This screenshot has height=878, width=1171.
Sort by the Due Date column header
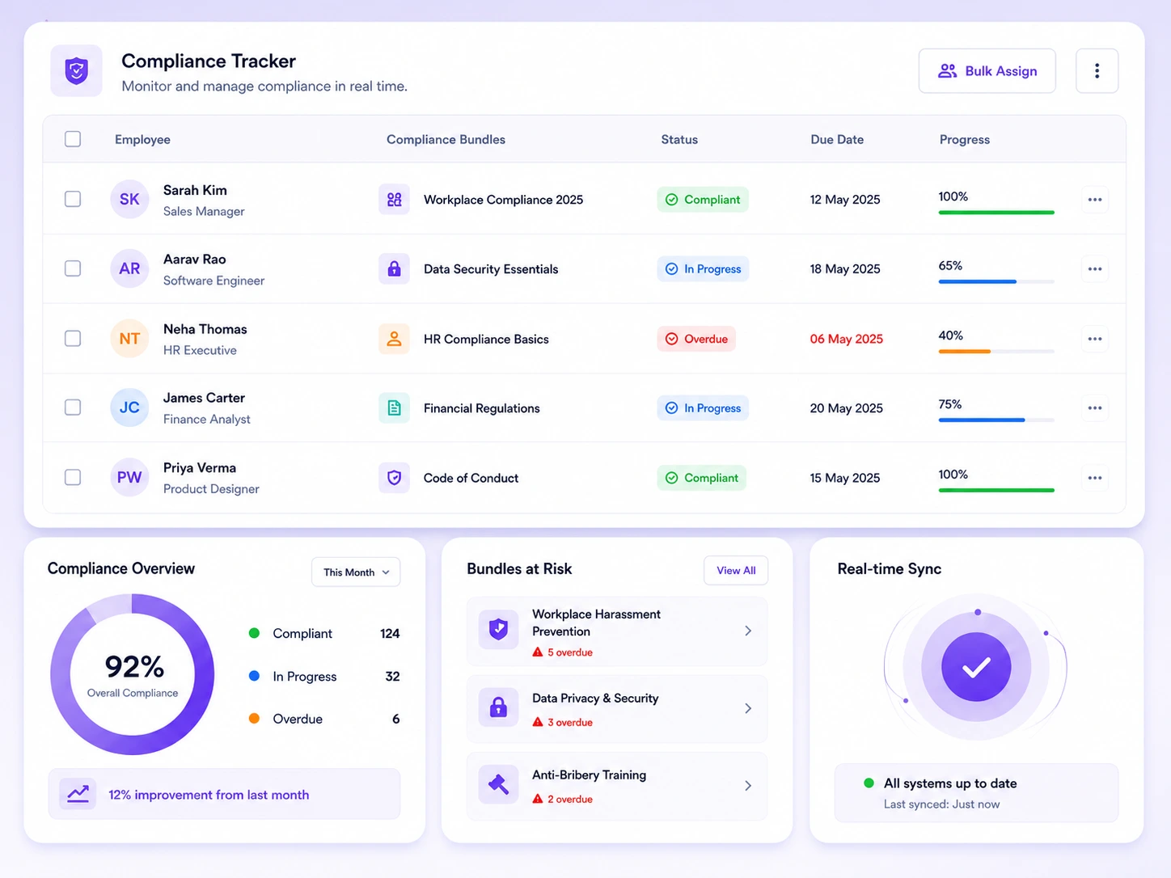tap(837, 139)
